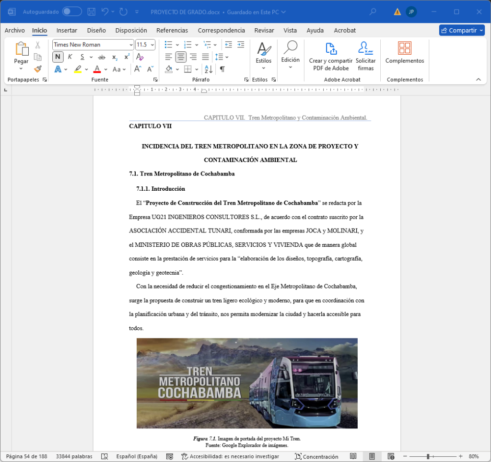Toggle bold (N) formatting
491x462 pixels.
pyautogui.click(x=58, y=57)
